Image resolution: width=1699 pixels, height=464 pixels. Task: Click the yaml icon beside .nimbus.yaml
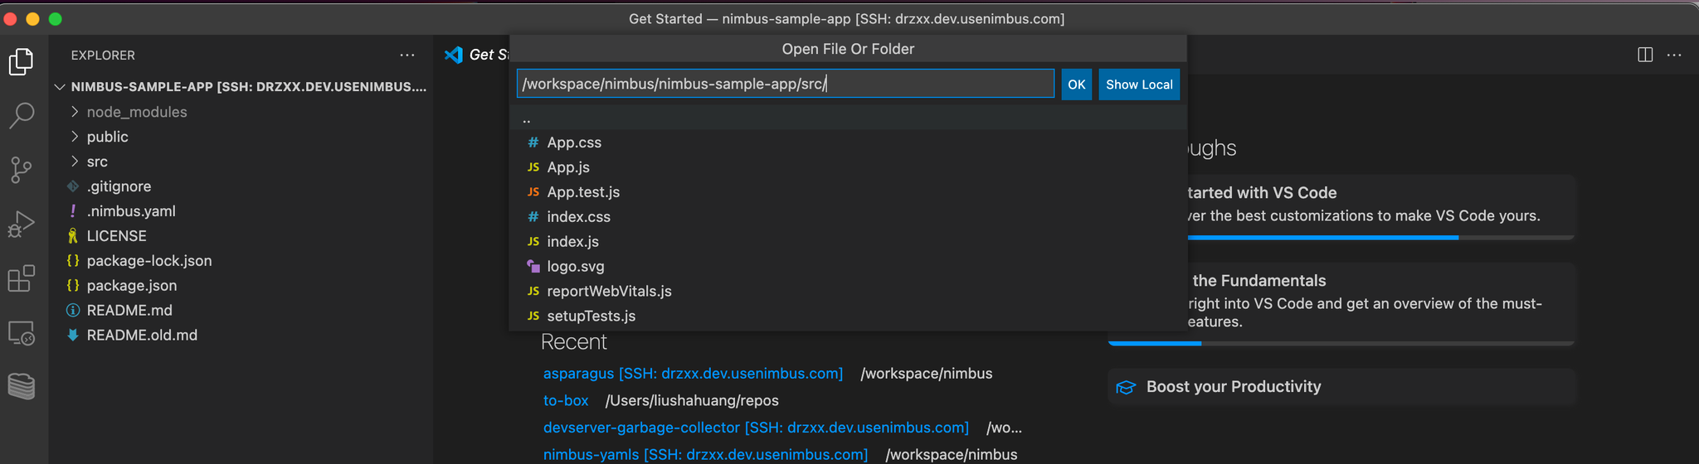pos(73,211)
